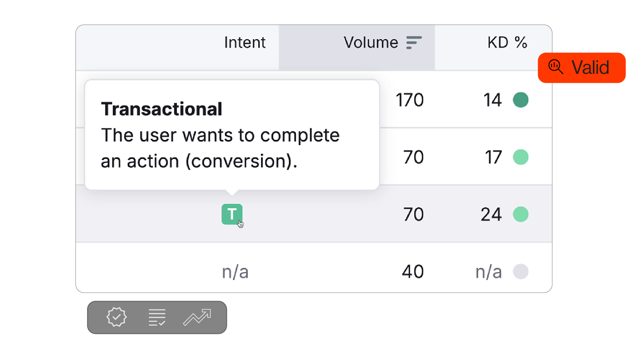This screenshot has height=356, width=633.
Task: Click the KD % column header
Action: pos(507,42)
